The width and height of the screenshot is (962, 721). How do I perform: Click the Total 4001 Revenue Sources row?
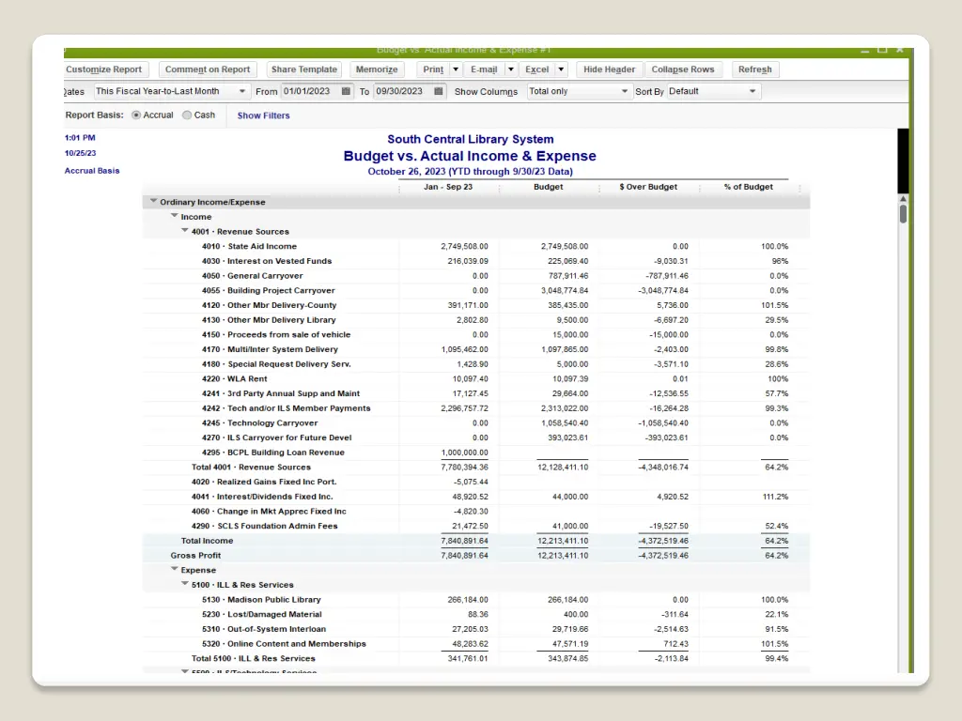click(476, 467)
